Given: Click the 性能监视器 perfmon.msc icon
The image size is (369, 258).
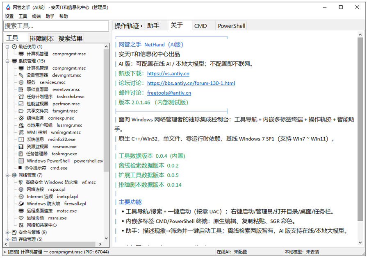Looking at the screenshot, I should (x=21, y=104).
